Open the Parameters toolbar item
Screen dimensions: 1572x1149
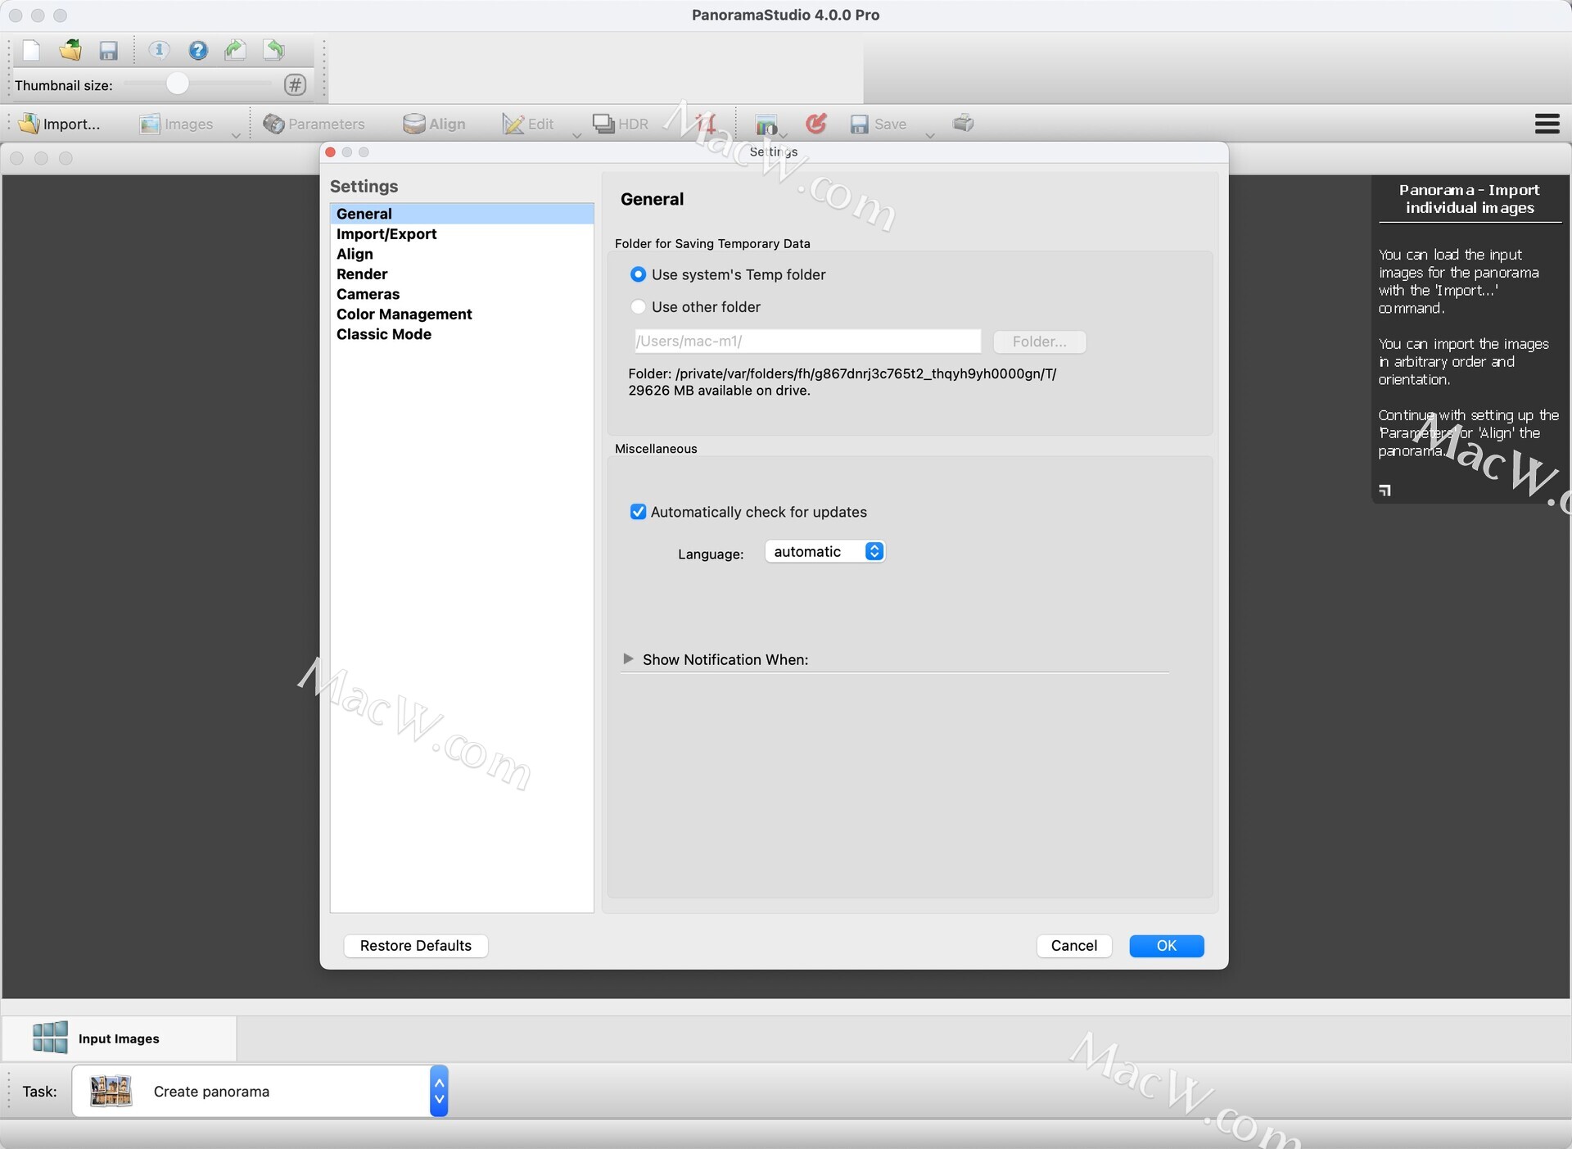314,124
